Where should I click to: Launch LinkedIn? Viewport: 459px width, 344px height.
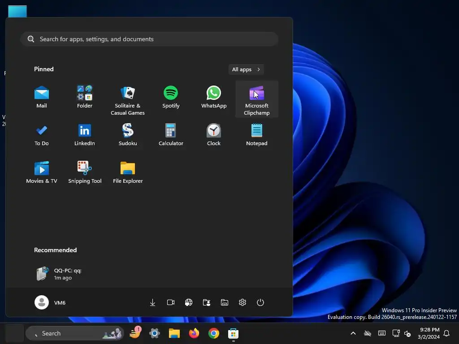[85, 135]
